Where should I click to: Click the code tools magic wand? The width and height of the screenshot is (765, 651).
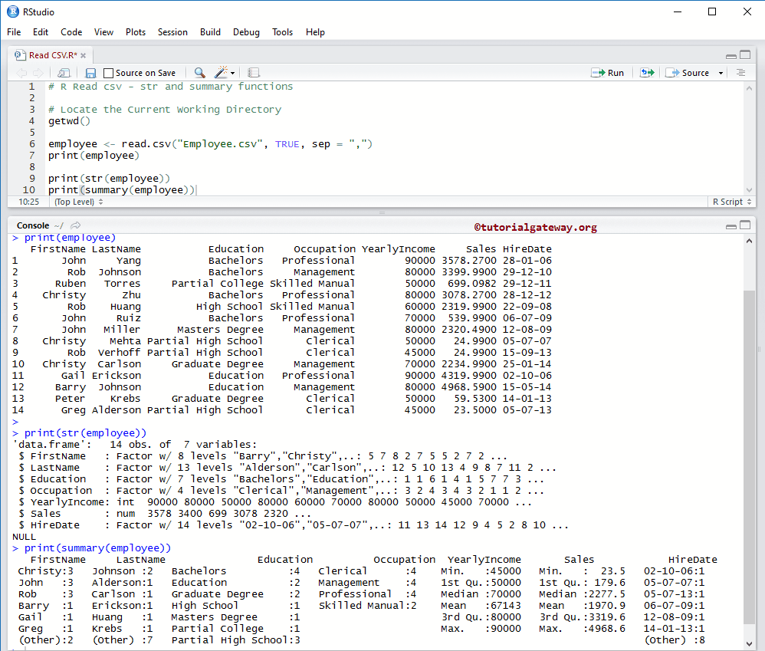(x=222, y=73)
